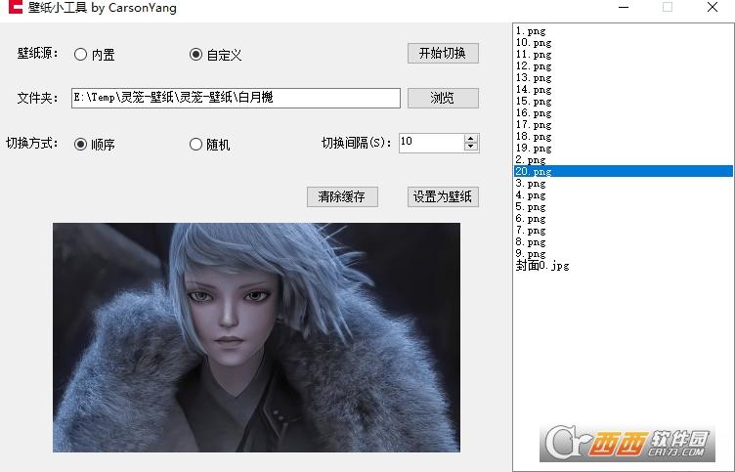Select 6.png in the file list
The height and width of the screenshot is (472, 735).
623,219
